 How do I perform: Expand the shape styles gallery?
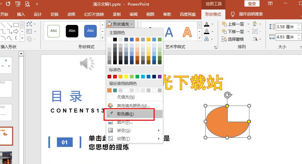(x=102, y=38)
